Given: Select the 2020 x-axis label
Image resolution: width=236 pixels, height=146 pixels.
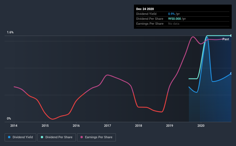Looking at the screenshot, I should pyautogui.click(x=201, y=126).
